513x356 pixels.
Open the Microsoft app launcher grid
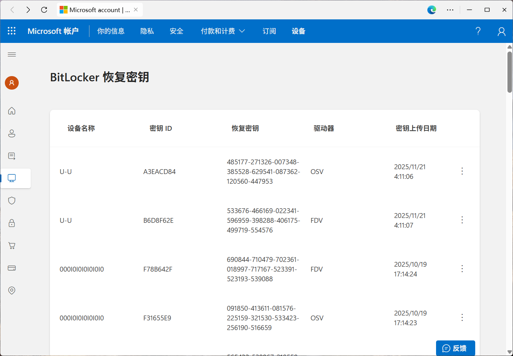(11, 31)
